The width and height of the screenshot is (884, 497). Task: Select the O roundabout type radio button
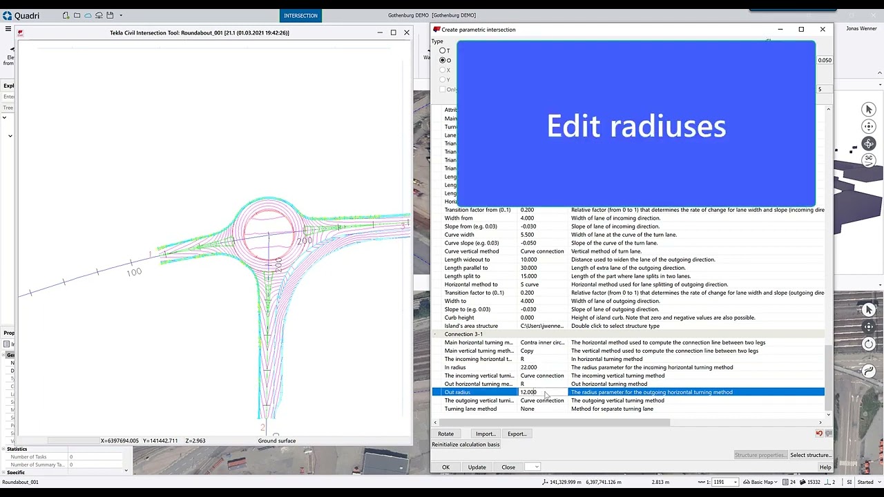coord(443,60)
